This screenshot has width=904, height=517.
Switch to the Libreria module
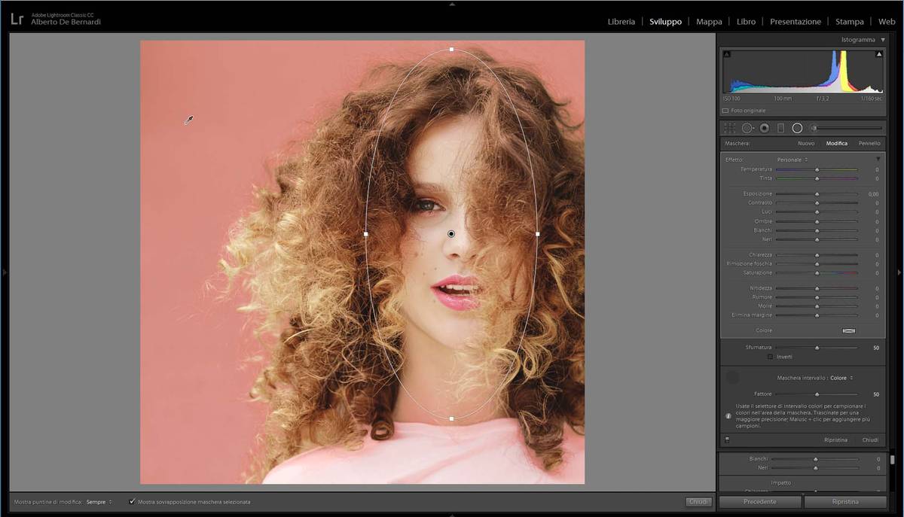pyautogui.click(x=621, y=22)
